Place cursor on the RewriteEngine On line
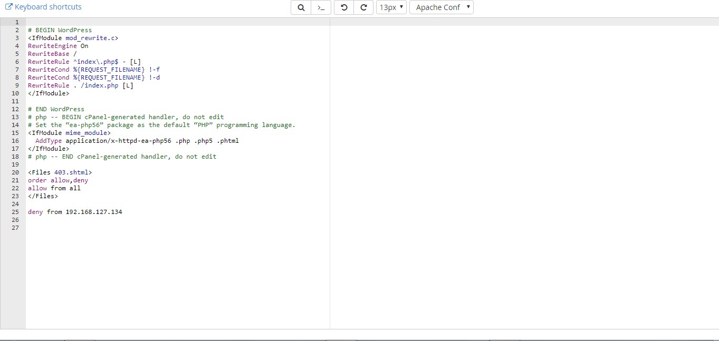The image size is (719, 341). 58,46
